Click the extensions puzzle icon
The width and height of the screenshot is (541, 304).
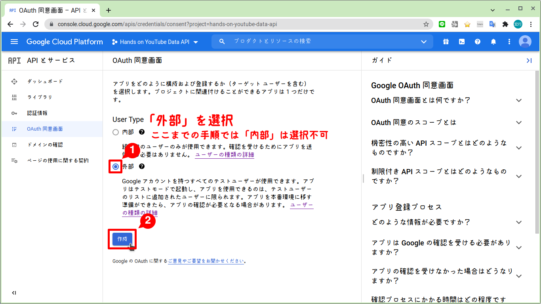click(x=505, y=24)
